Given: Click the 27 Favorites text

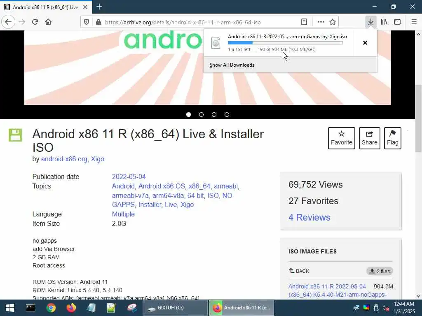Looking at the screenshot, I should [x=313, y=201].
